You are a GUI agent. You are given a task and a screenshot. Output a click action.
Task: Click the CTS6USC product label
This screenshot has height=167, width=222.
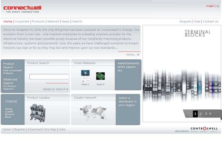click(x=11, y=101)
